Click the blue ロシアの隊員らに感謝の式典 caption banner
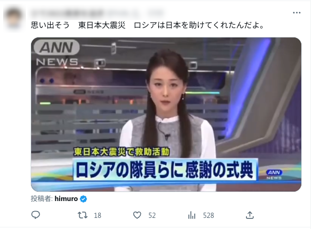315x229 pixels. [165, 170]
